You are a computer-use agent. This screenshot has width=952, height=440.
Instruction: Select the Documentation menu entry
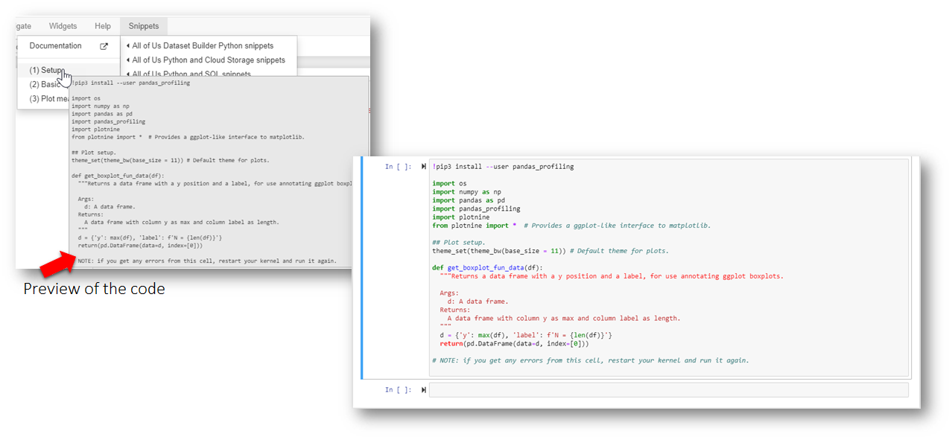pos(56,46)
